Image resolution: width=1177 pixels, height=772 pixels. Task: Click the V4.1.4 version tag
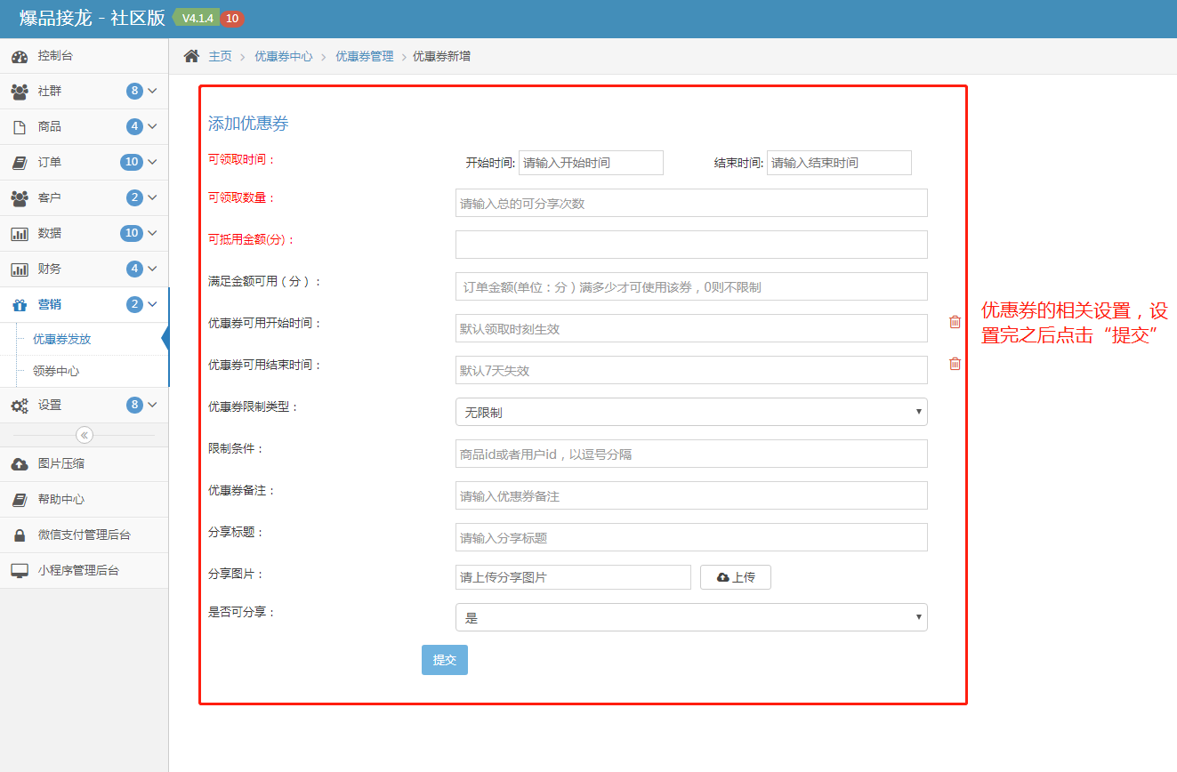198,19
